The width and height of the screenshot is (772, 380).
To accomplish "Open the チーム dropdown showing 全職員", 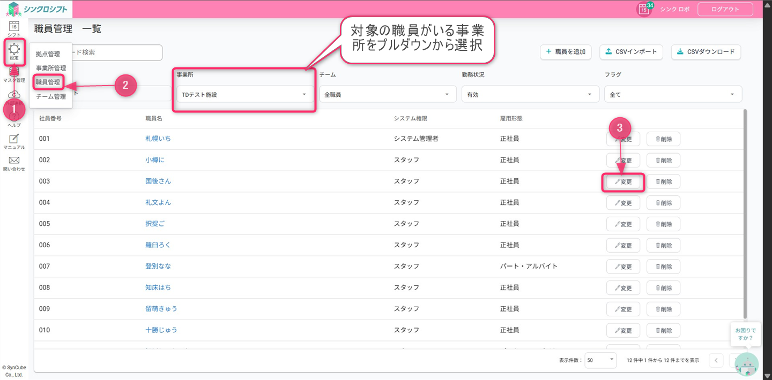I will click(388, 94).
